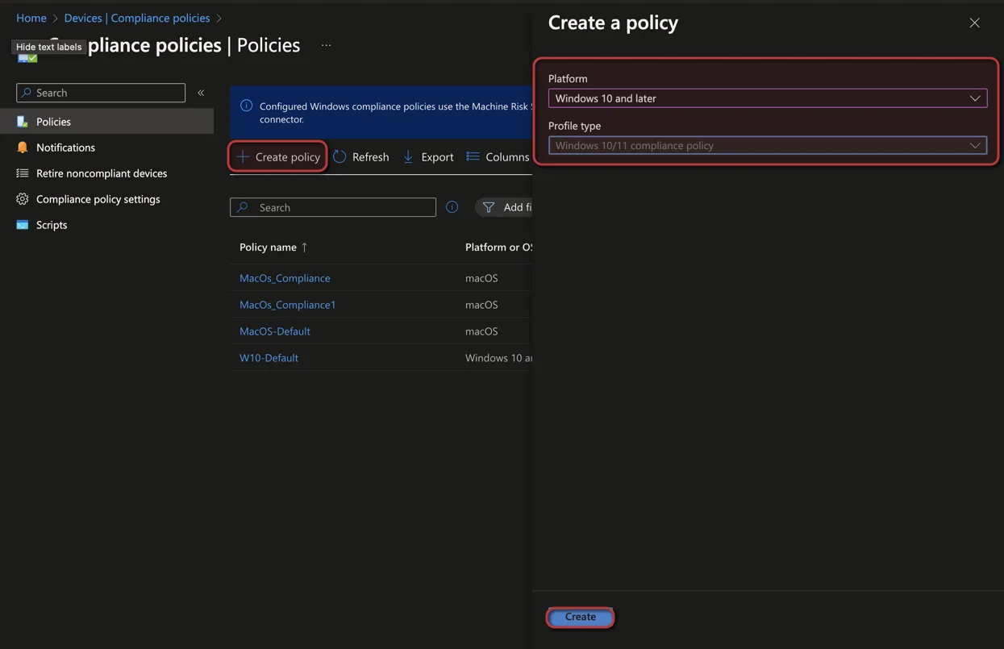Click the Policies document icon
The image size is (1004, 649).
(23, 122)
